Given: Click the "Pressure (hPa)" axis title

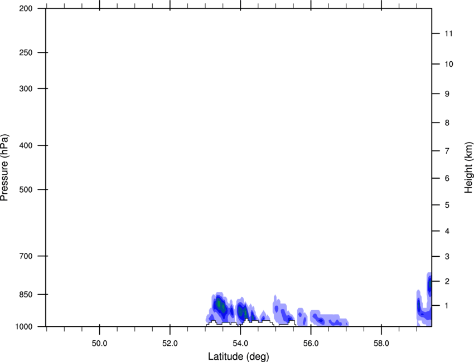Looking at the screenshot, I should (x=4, y=167).
